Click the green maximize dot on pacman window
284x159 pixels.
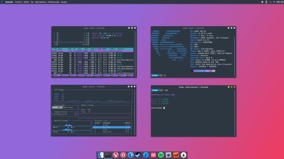click(x=232, y=87)
